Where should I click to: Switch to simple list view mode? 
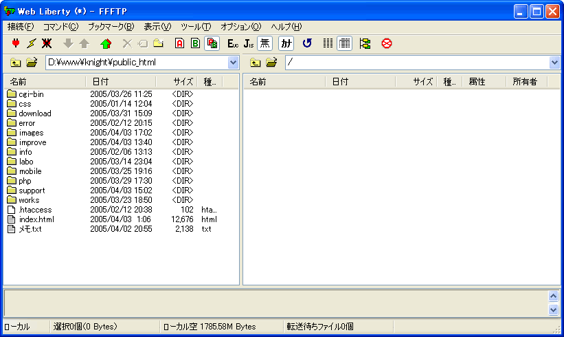(x=328, y=43)
